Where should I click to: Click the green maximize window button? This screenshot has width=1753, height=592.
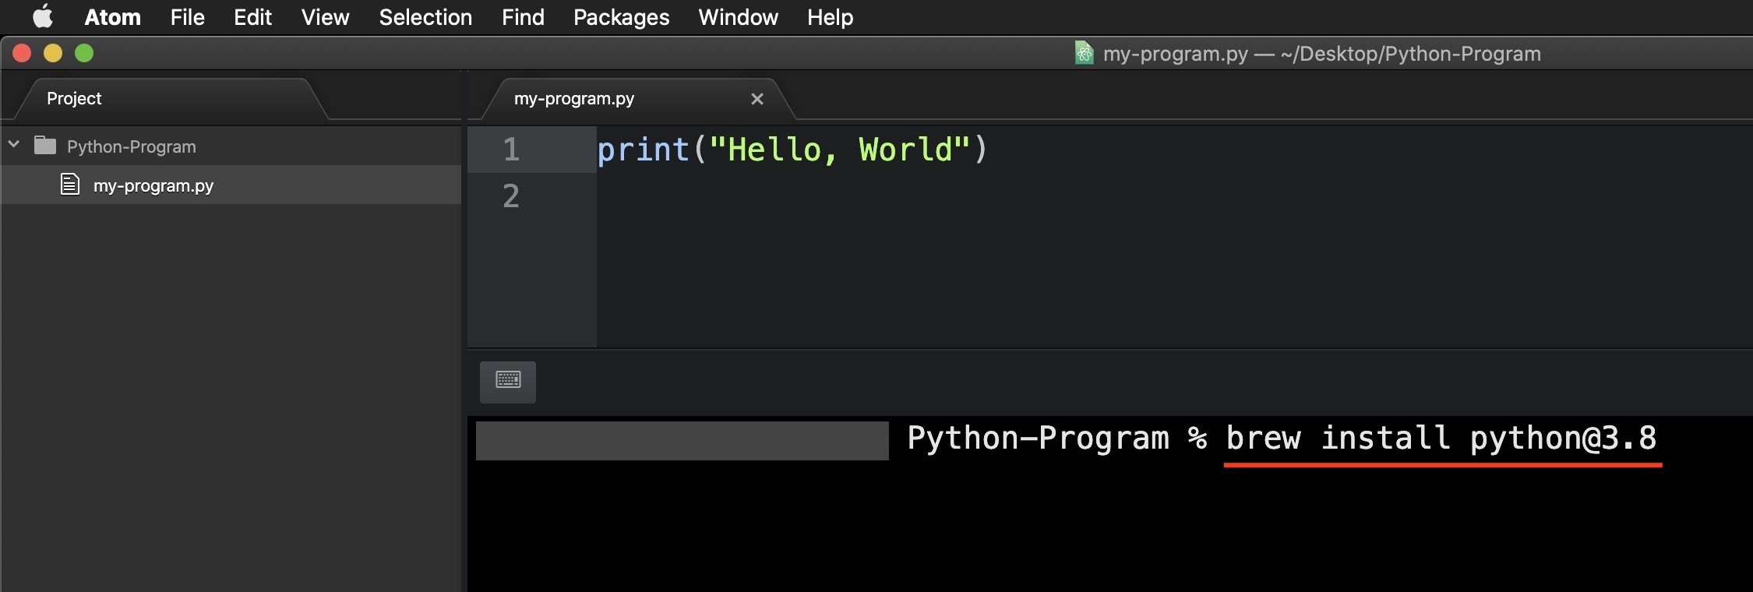point(84,53)
